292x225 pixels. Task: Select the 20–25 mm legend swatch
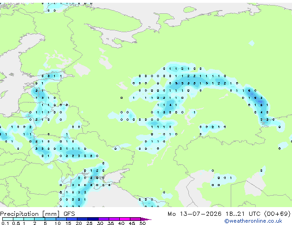click(x=82, y=219)
